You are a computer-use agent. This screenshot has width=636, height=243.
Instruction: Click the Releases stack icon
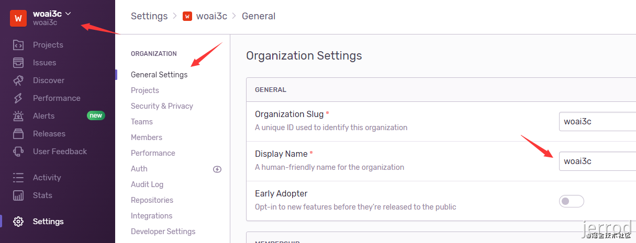click(18, 134)
